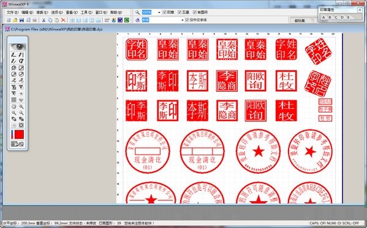Click the blue-red vertical color bar
The width and height of the screenshot is (367, 228).
12,134
